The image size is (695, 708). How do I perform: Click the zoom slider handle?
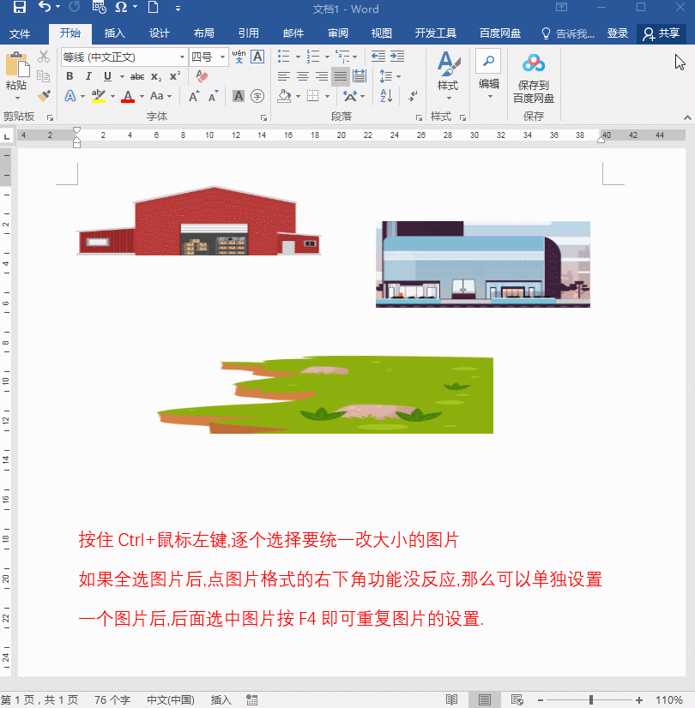(590, 700)
